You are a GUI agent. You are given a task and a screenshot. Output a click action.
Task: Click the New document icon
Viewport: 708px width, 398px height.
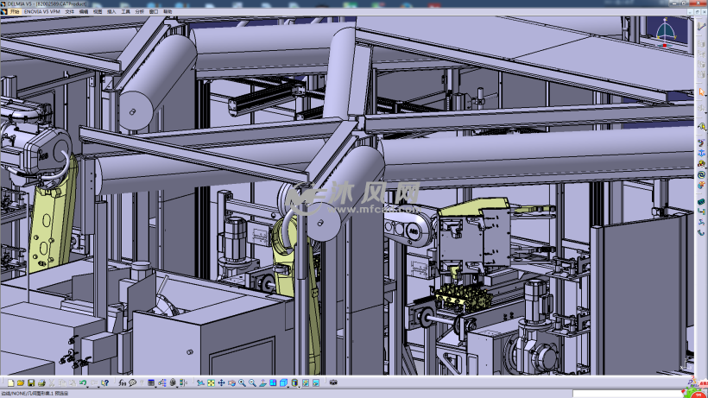[x=10, y=382]
